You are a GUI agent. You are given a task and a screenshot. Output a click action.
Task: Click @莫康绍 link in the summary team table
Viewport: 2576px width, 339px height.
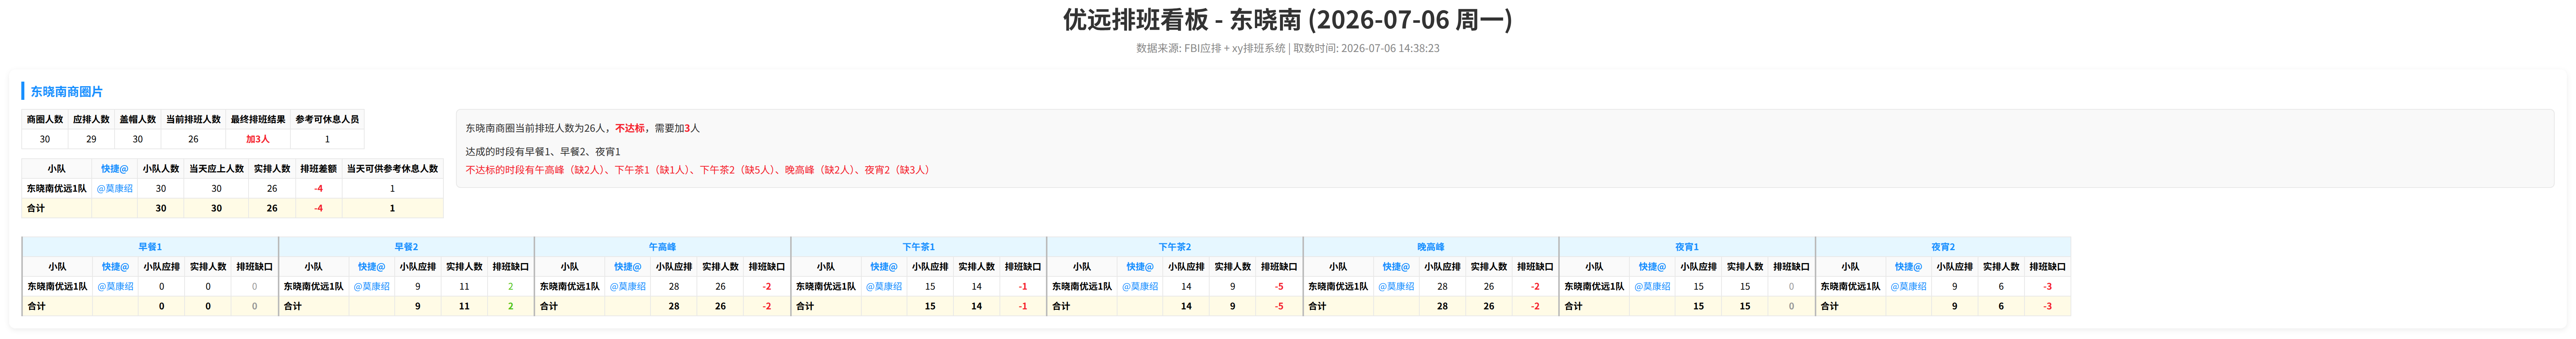115,188
